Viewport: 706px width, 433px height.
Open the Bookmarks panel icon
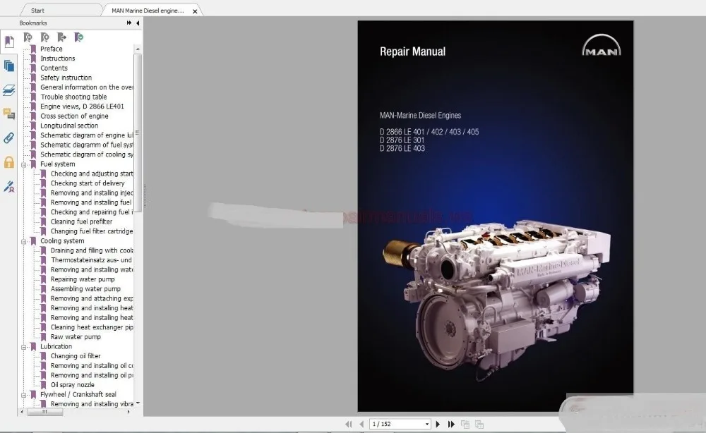(8, 42)
